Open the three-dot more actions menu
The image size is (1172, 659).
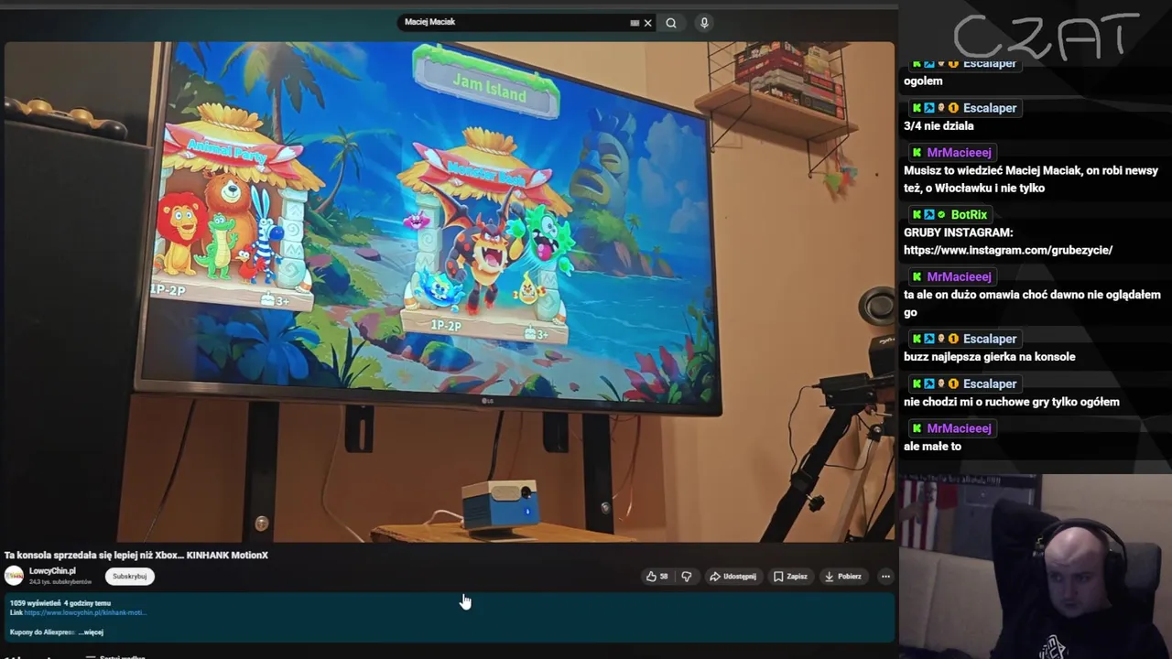[885, 577]
